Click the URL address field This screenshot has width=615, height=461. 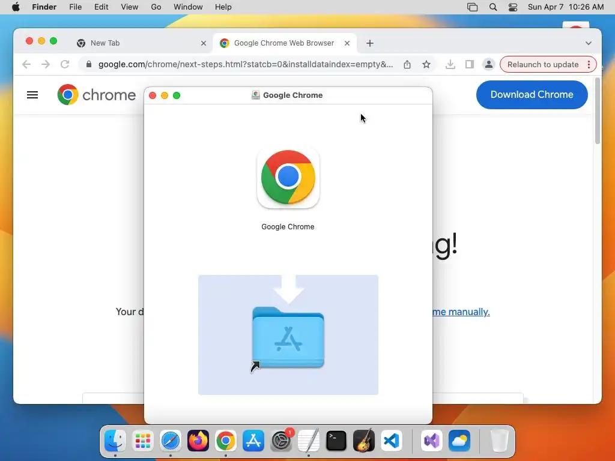click(245, 64)
